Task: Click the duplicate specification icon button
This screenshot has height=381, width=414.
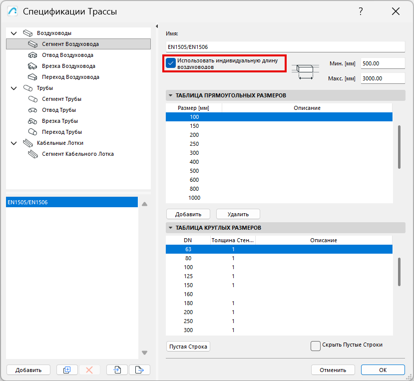Action: [67, 370]
